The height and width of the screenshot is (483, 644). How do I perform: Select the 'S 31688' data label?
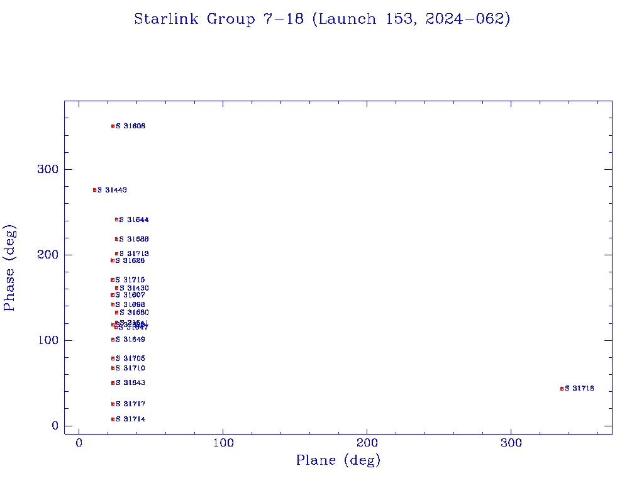point(134,239)
